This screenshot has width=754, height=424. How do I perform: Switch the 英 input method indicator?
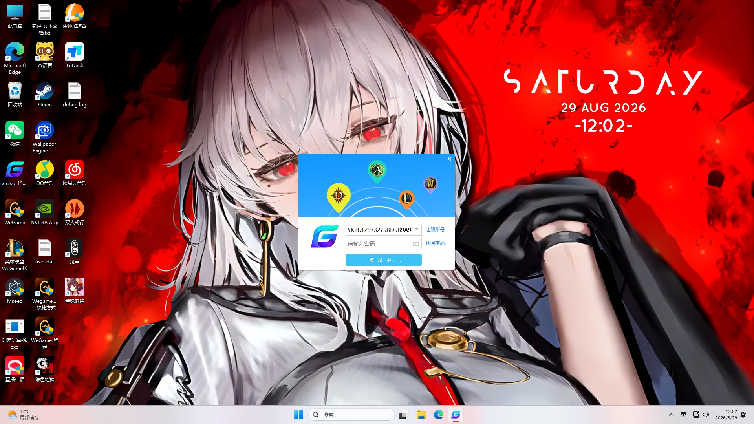(x=683, y=415)
